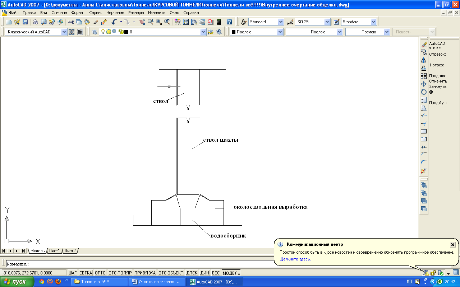Click the Cut scissors icon

pyautogui.click(x=71, y=22)
